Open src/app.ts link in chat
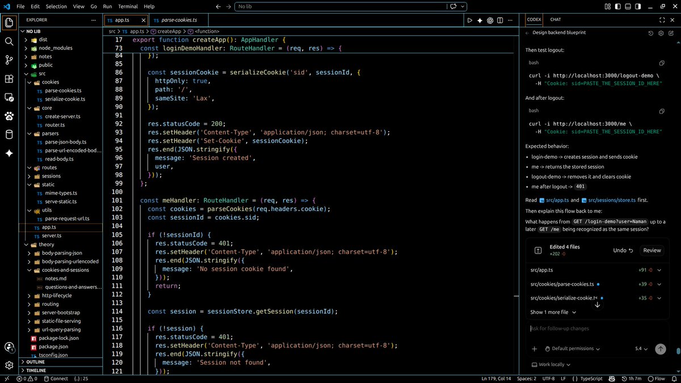This screenshot has height=383, width=681. coord(553,200)
